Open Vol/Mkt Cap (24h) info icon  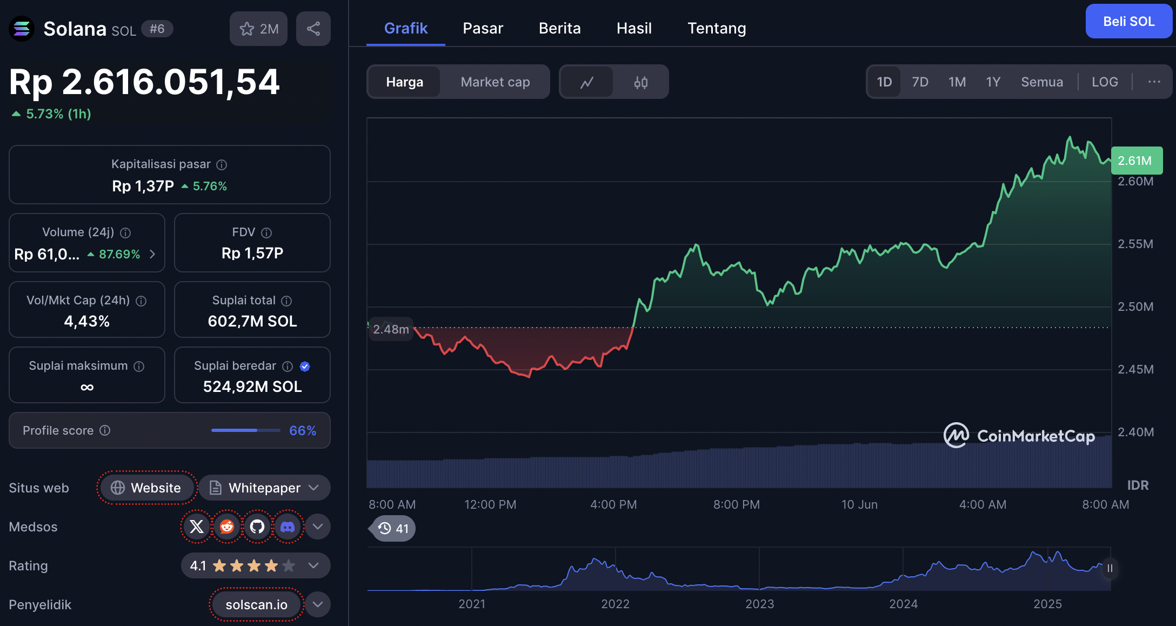[141, 301]
